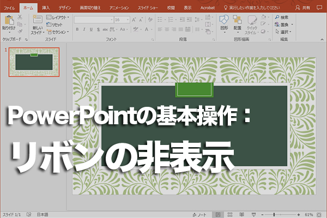Switch to Insert (挿入) tab
Image resolution: width=327 pixels, height=218 pixels.
point(46,8)
